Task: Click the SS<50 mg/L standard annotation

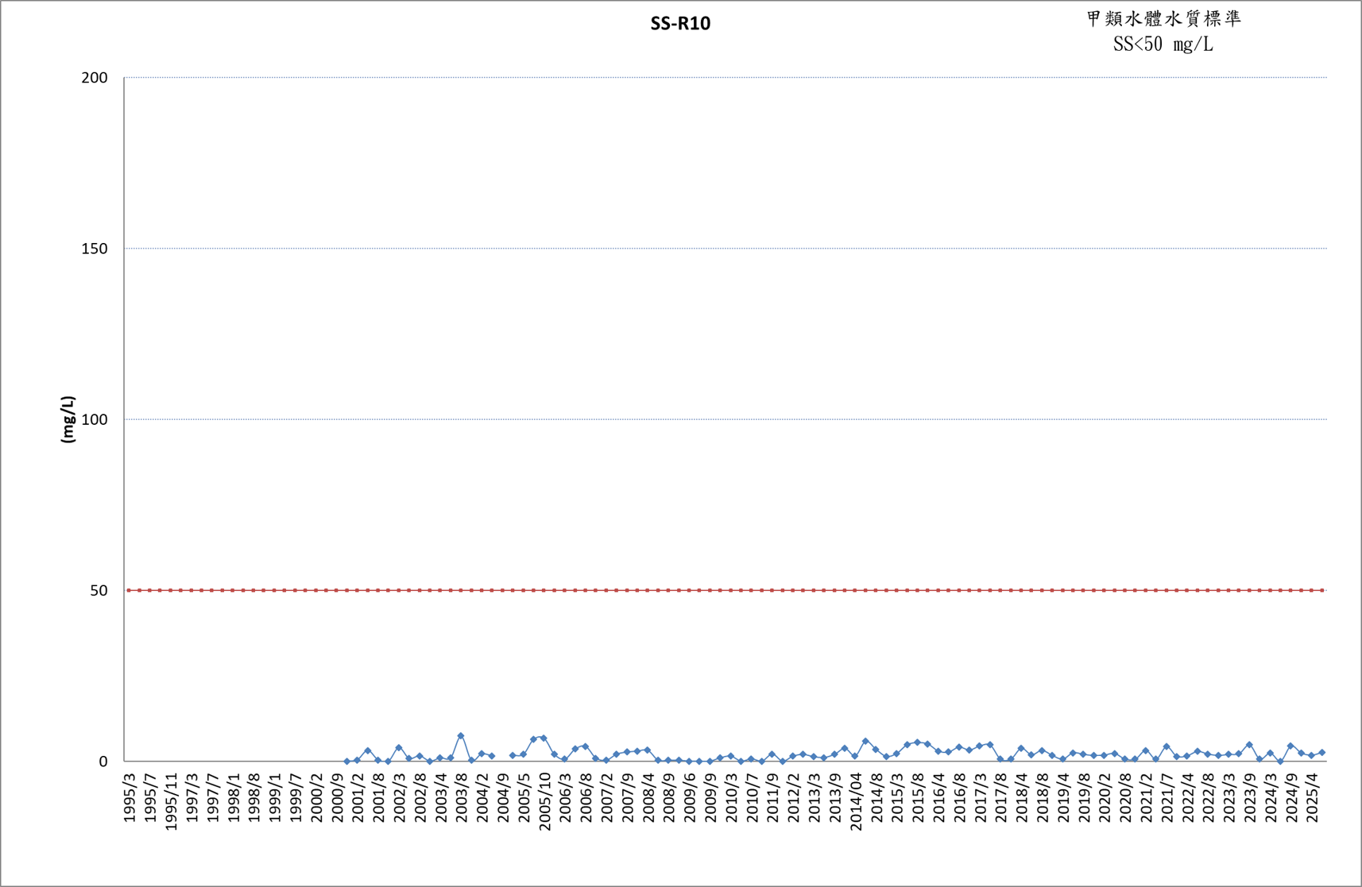Action: [x=1163, y=44]
